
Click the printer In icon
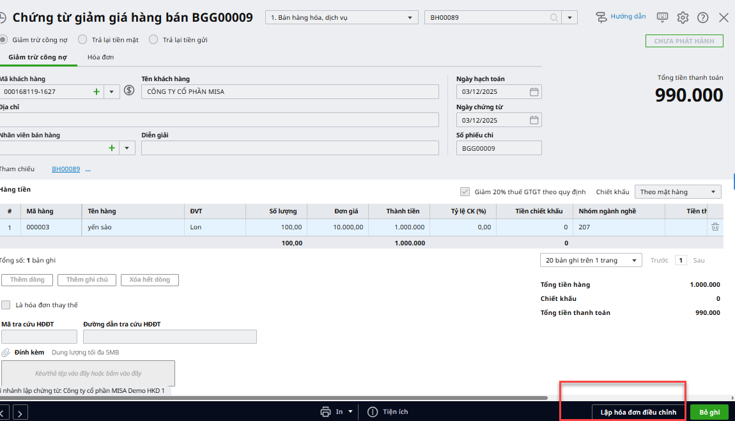(326, 411)
